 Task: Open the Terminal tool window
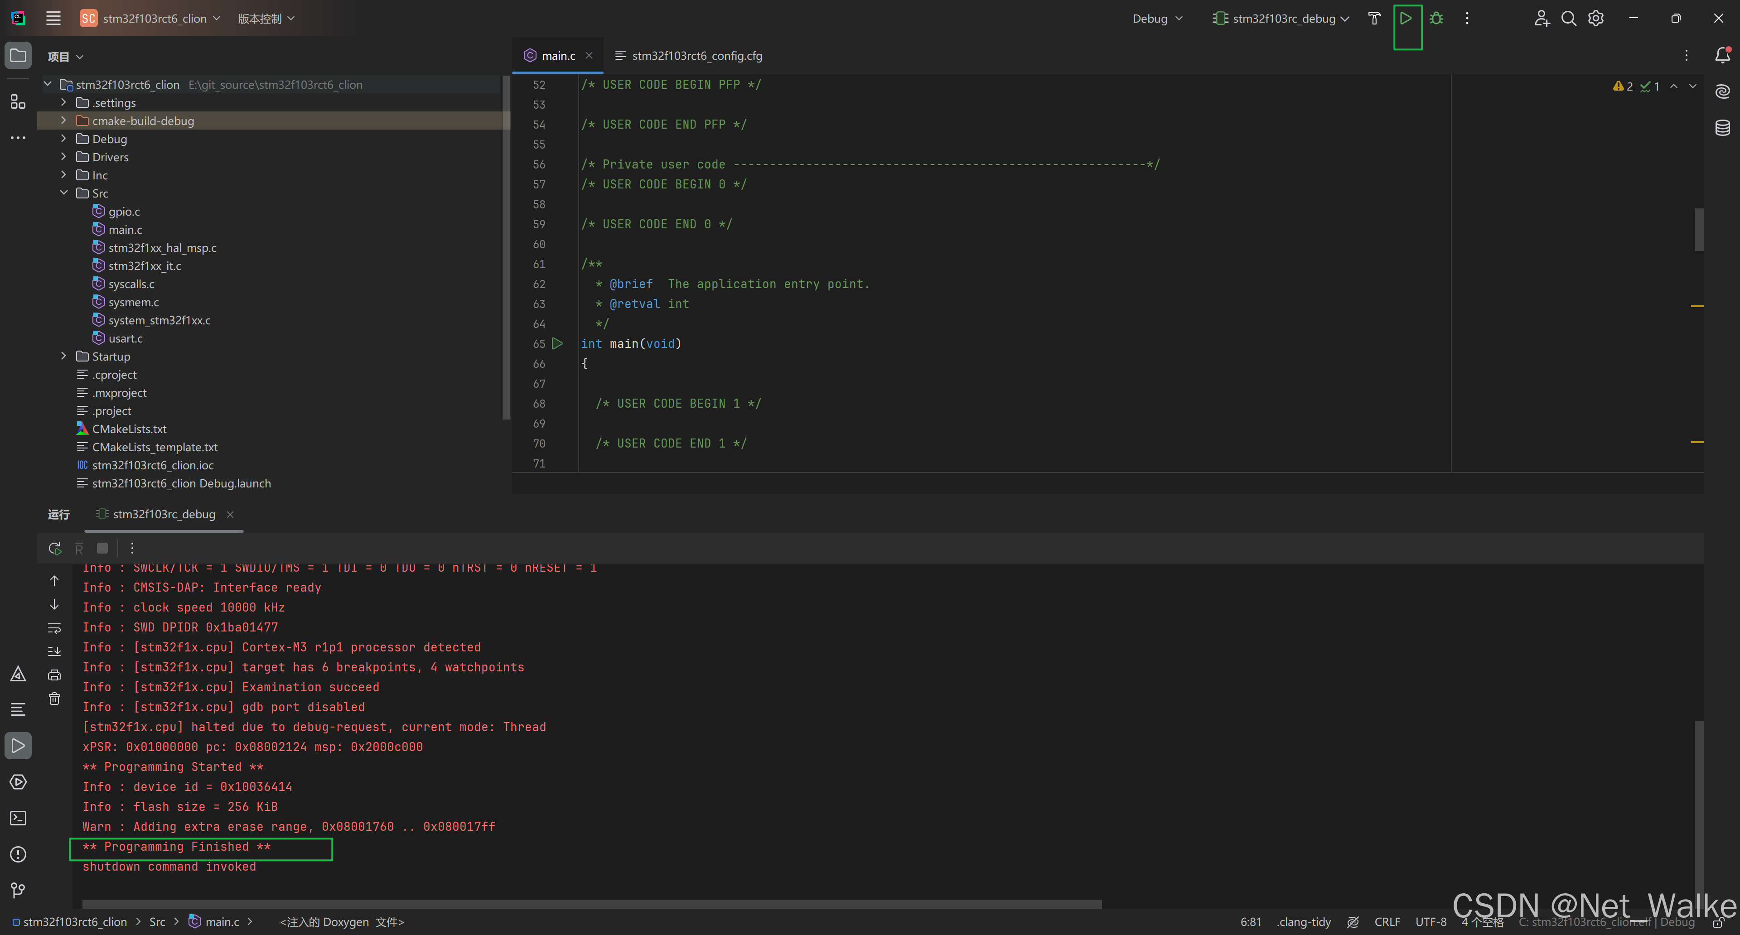pos(18,818)
